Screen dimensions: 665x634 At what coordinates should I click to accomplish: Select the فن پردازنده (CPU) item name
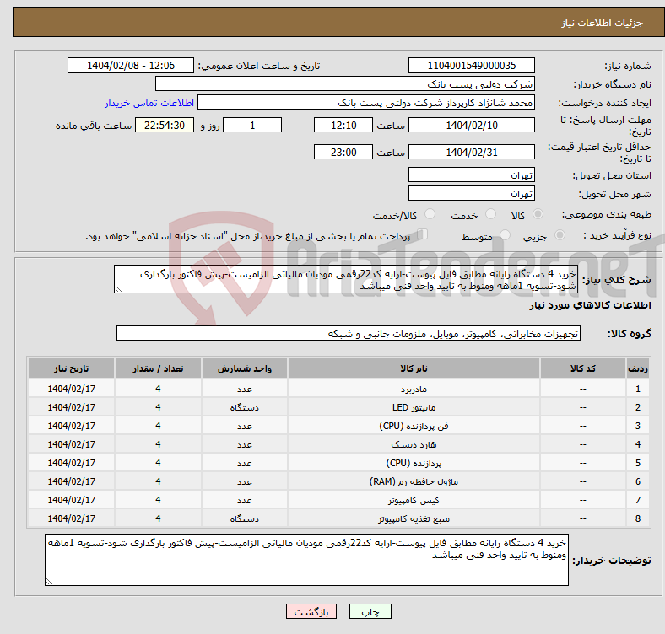point(414,426)
